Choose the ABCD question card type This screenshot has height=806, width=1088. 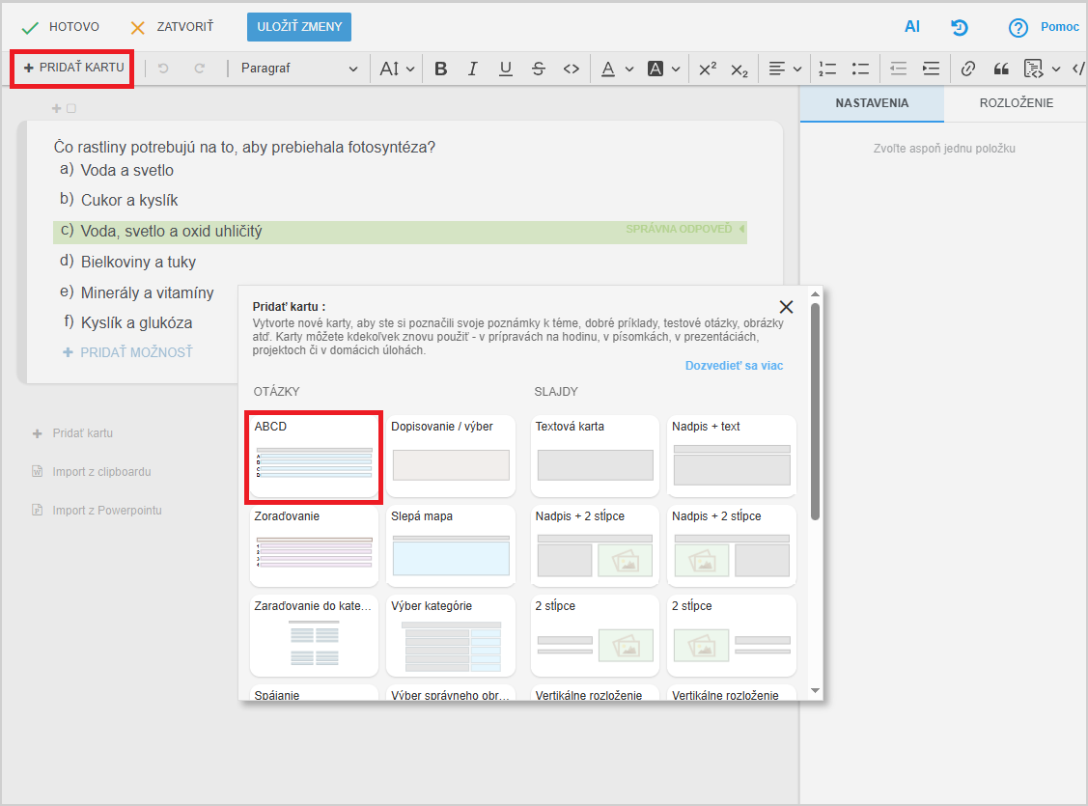tap(314, 456)
